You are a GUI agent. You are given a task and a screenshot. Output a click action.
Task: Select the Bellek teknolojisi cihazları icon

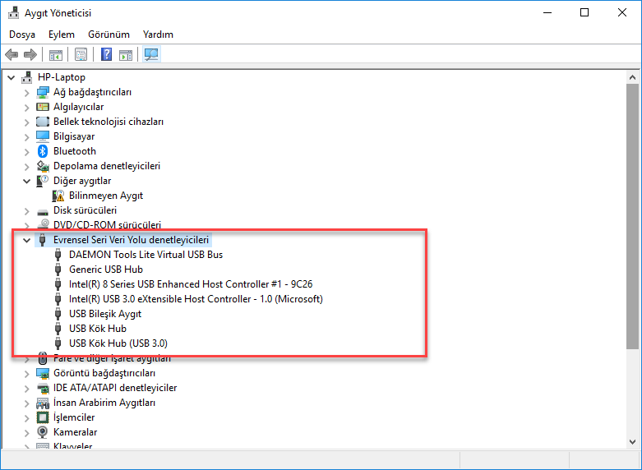43,122
